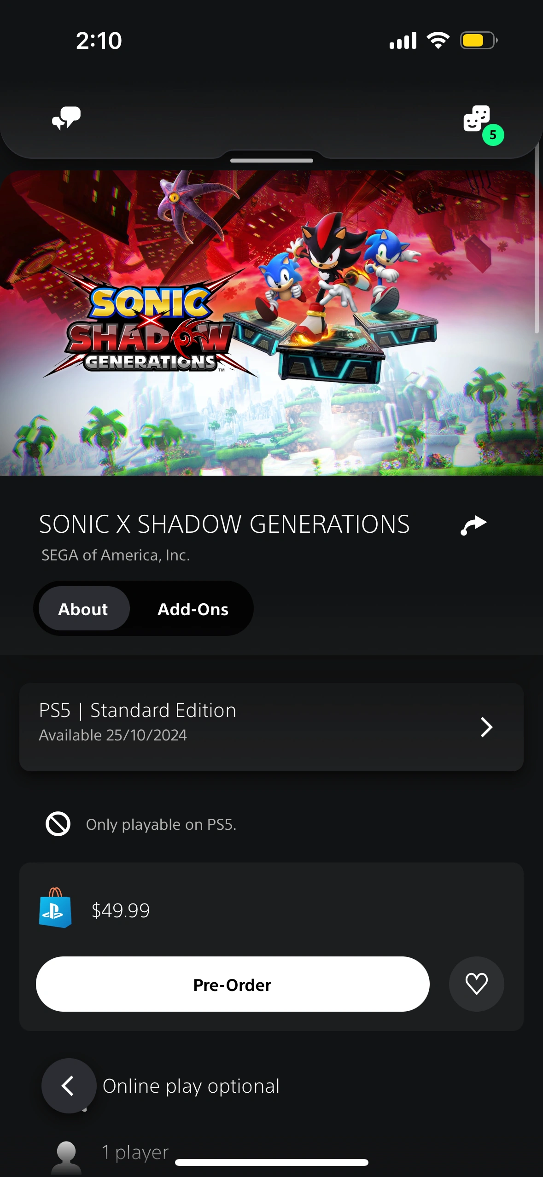
Task: Tap the SEGA of America publisher name
Action: click(x=116, y=555)
